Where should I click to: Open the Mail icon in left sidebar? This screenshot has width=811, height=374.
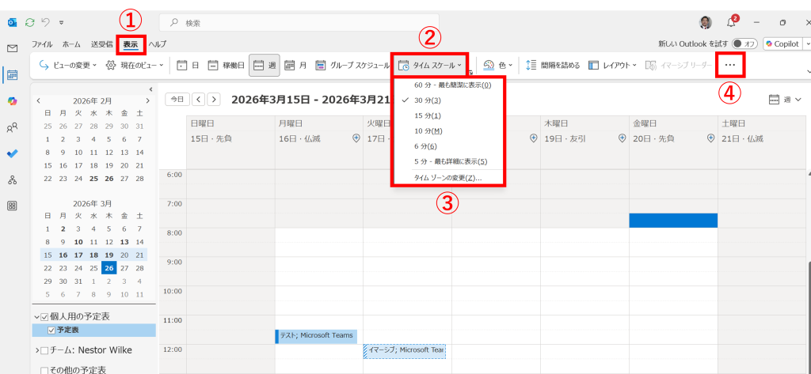coord(12,48)
